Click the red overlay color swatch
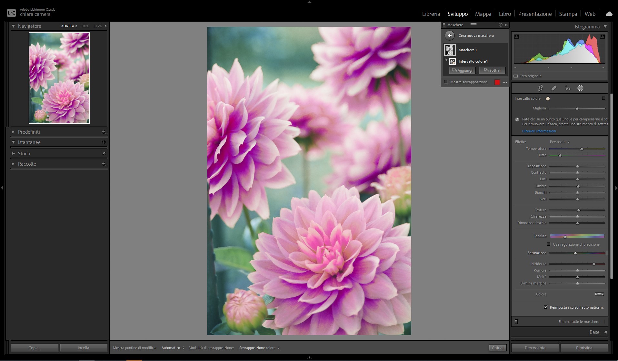 pos(497,82)
